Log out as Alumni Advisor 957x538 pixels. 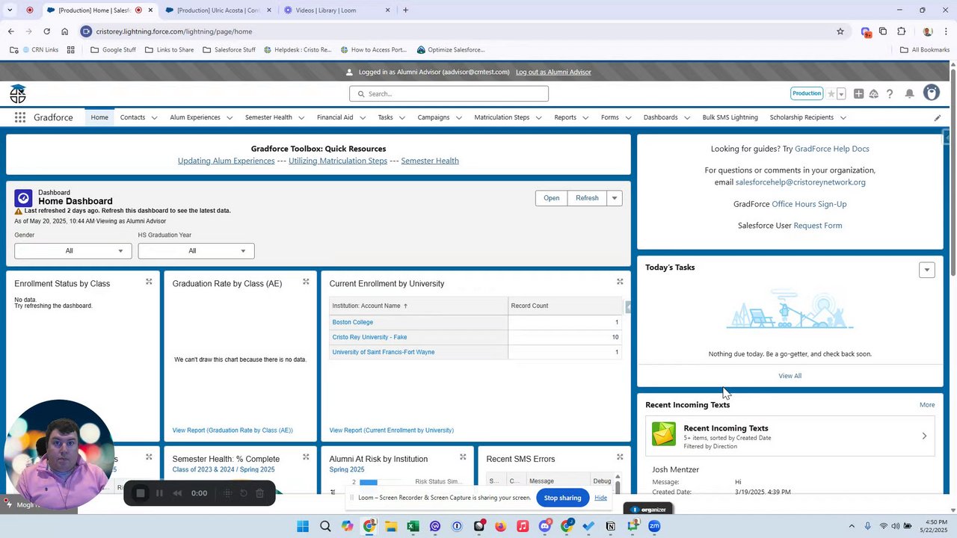[x=553, y=72]
